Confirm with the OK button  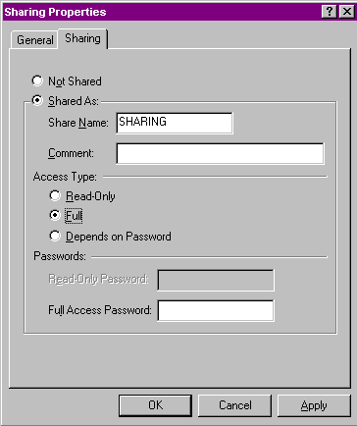coord(155,405)
